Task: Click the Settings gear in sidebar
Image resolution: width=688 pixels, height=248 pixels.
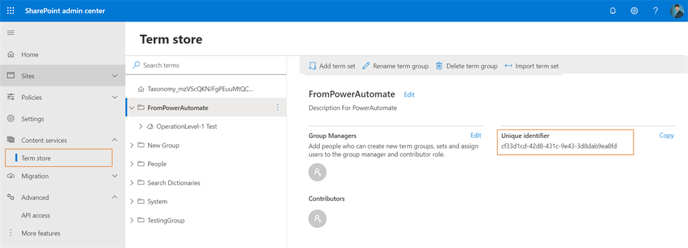Action: (x=11, y=119)
